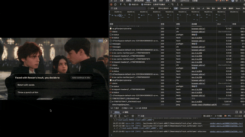
Task: Toggle device toolbar icon
Action: click(x=115, y=1)
